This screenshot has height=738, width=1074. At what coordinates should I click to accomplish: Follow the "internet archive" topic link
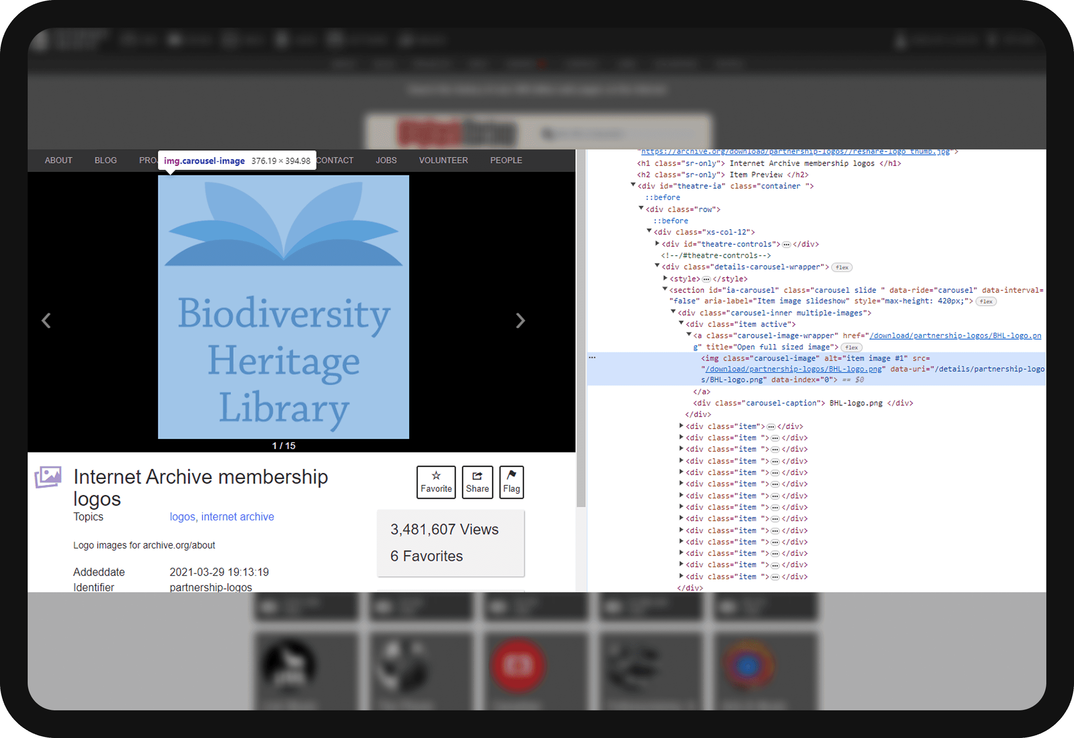(x=238, y=517)
